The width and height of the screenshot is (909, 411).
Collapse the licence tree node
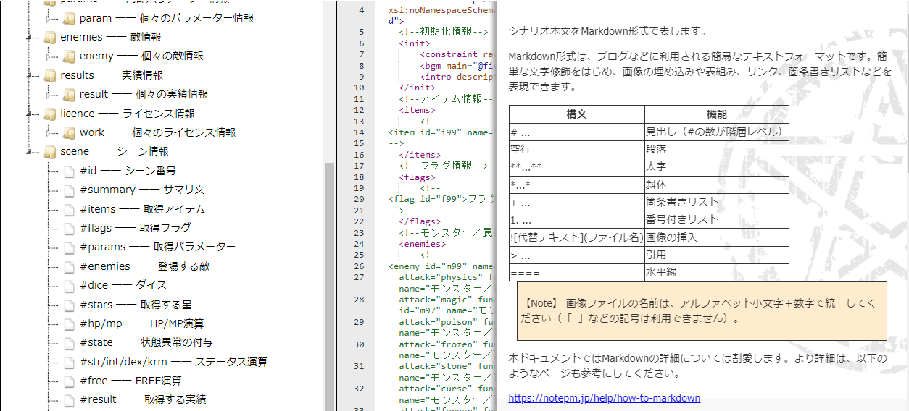coord(30,114)
